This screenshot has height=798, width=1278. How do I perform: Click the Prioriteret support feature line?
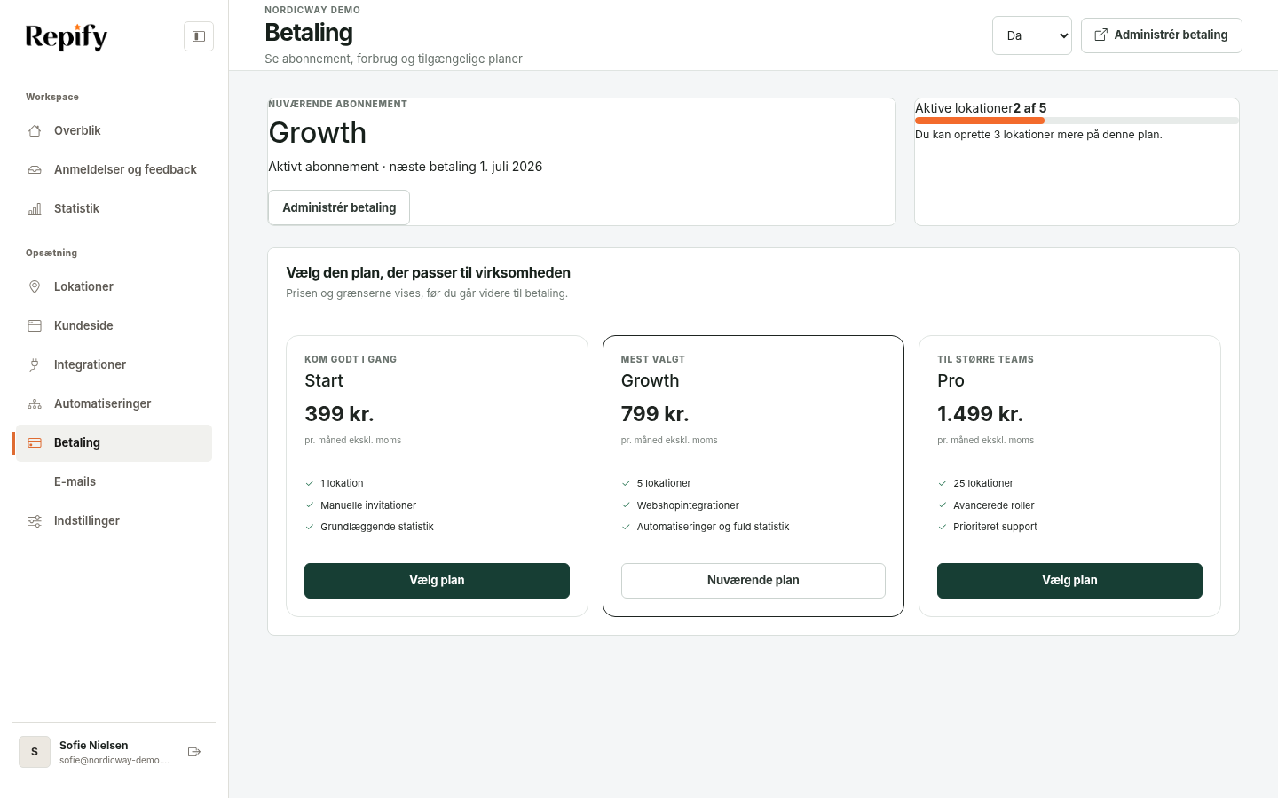point(995,527)
